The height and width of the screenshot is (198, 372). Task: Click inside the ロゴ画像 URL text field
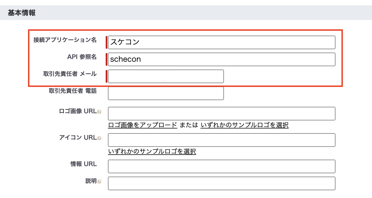pos(221,113)
